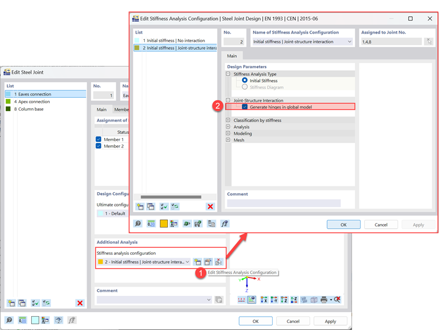The image size is (440, 330).
Task: Click Select all icon in Stiffness Analysis list toolbar
Action: coord(164,207)
